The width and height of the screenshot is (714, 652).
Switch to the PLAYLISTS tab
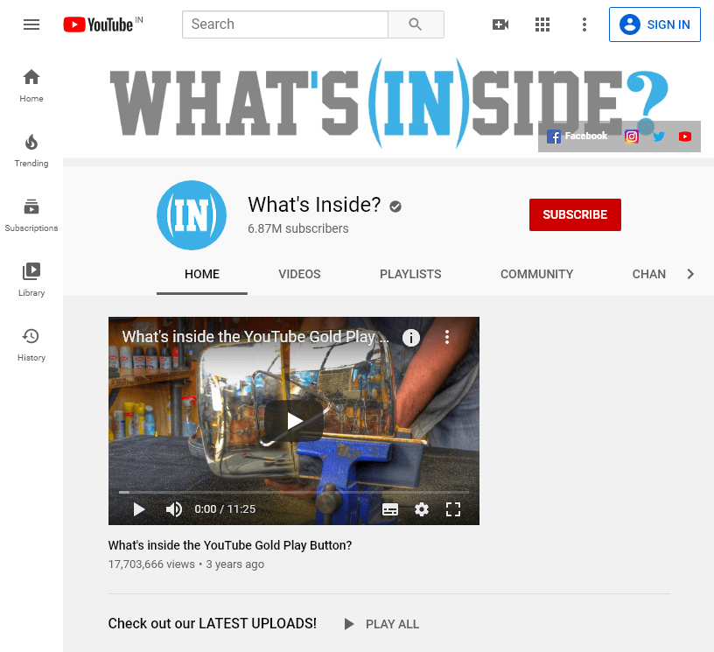tap(410, 274)
